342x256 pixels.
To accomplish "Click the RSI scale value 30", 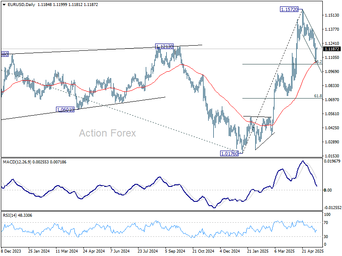I will [326, 236].
